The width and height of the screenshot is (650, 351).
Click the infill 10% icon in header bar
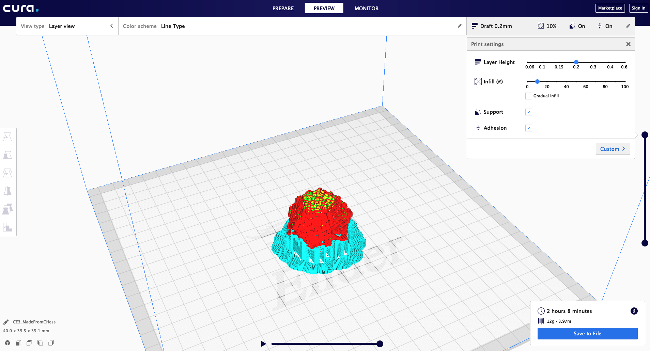[541, 26]
